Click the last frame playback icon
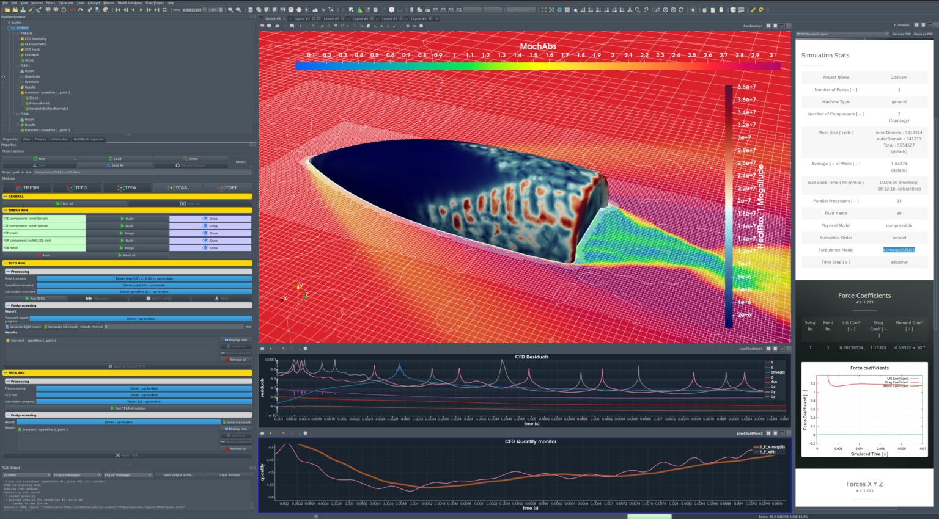The width and height of the screenshot is (939, 519). (x=157, y=9)
